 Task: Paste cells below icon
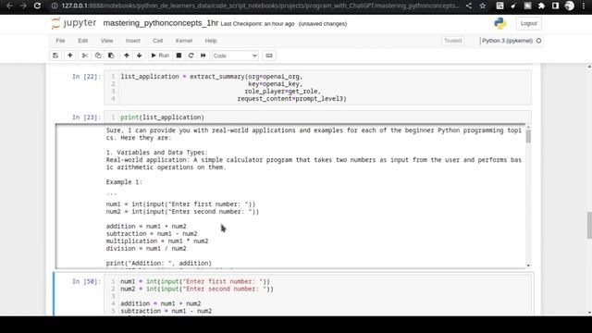point(111,55)
